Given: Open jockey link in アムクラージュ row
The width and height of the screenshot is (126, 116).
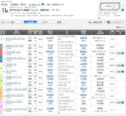Looking at the screenshot, I should point(50,52).
